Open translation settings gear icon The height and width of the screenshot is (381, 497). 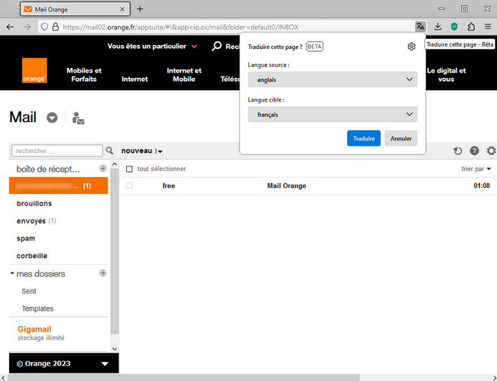click(x=411, y=47)
